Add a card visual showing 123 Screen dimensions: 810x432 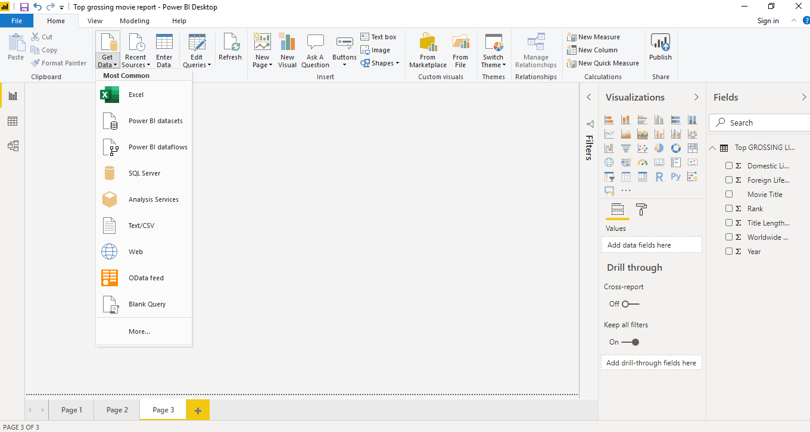point(659,162)
